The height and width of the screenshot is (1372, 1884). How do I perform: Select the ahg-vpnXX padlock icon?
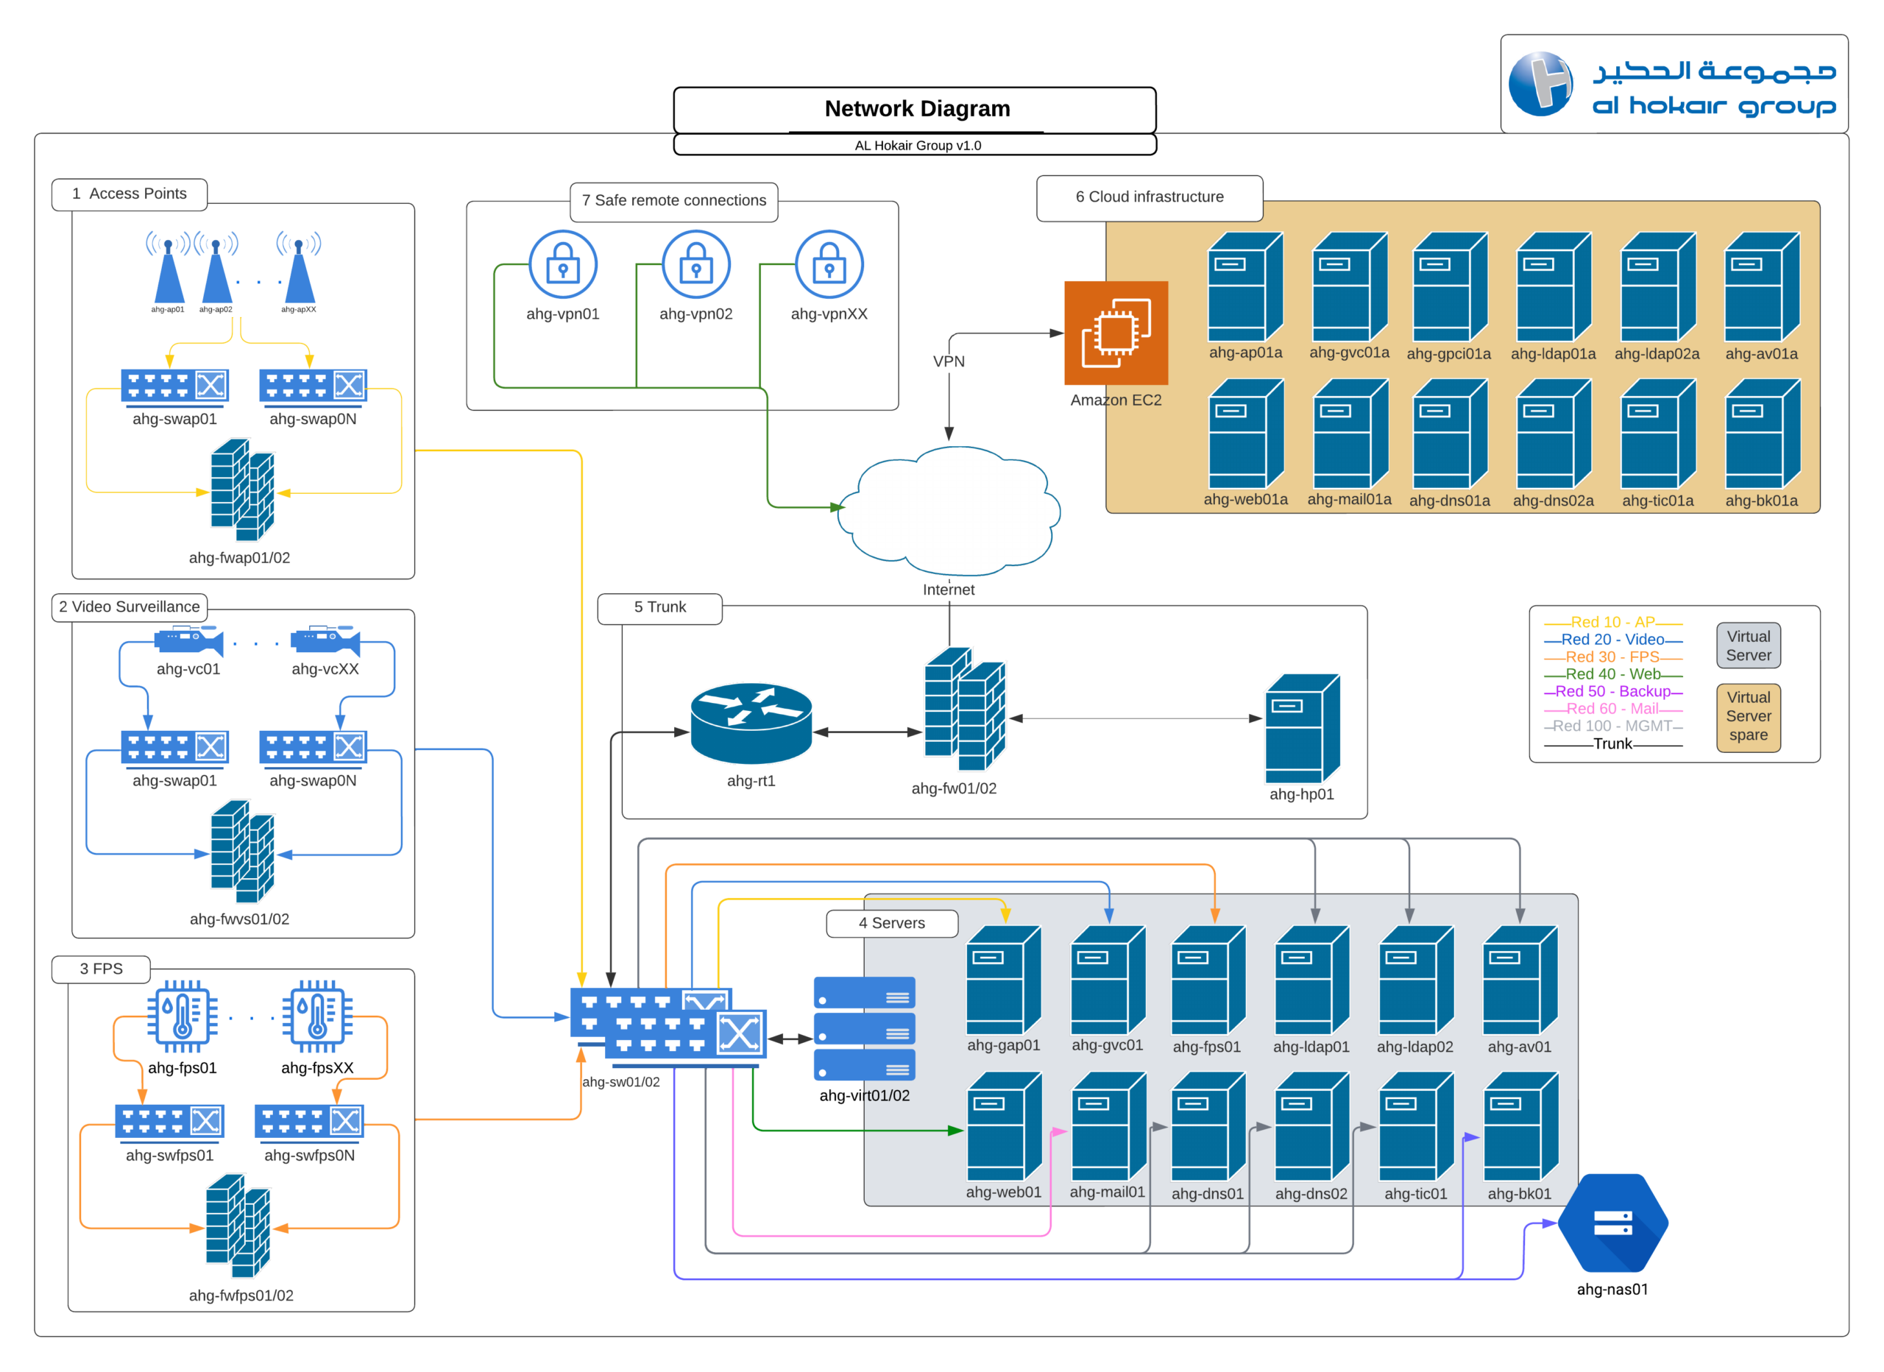coord(829,264)
